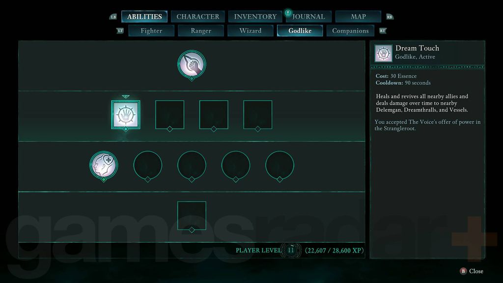Click the LB bumper icon
The image size is (503, 283).
pyautogui.click(x=113, y=16)
